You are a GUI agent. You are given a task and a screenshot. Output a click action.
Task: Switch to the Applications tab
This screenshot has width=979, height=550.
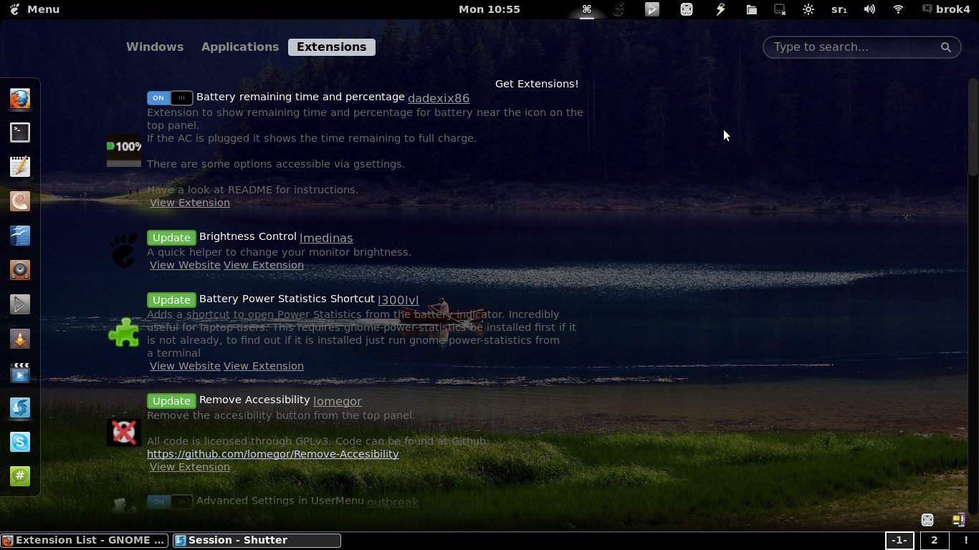240,47
